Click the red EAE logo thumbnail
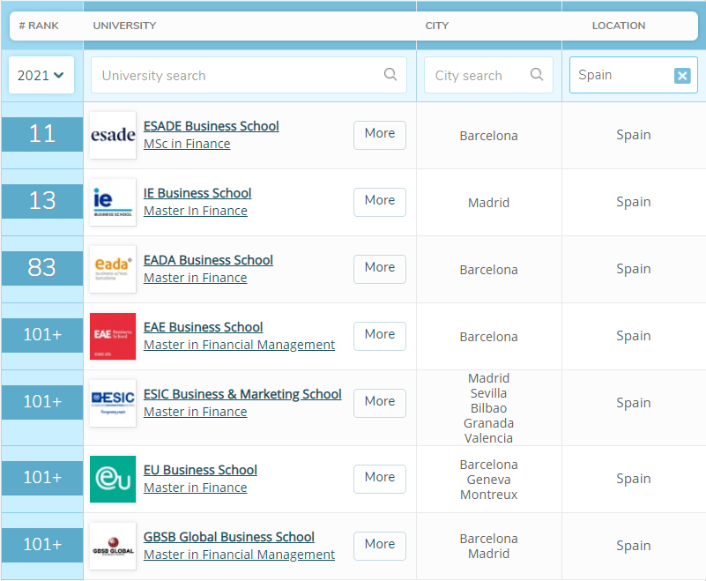 [113, 337]
